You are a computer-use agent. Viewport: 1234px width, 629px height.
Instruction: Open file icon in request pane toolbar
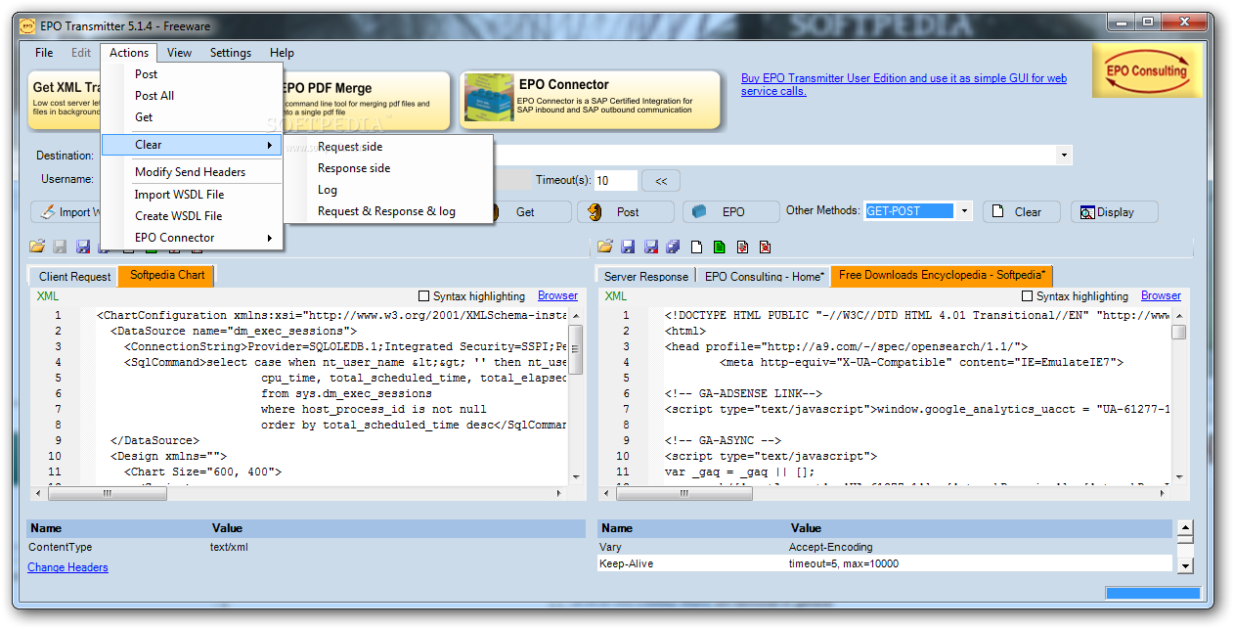pyautogui.click(x=37, y=247)
